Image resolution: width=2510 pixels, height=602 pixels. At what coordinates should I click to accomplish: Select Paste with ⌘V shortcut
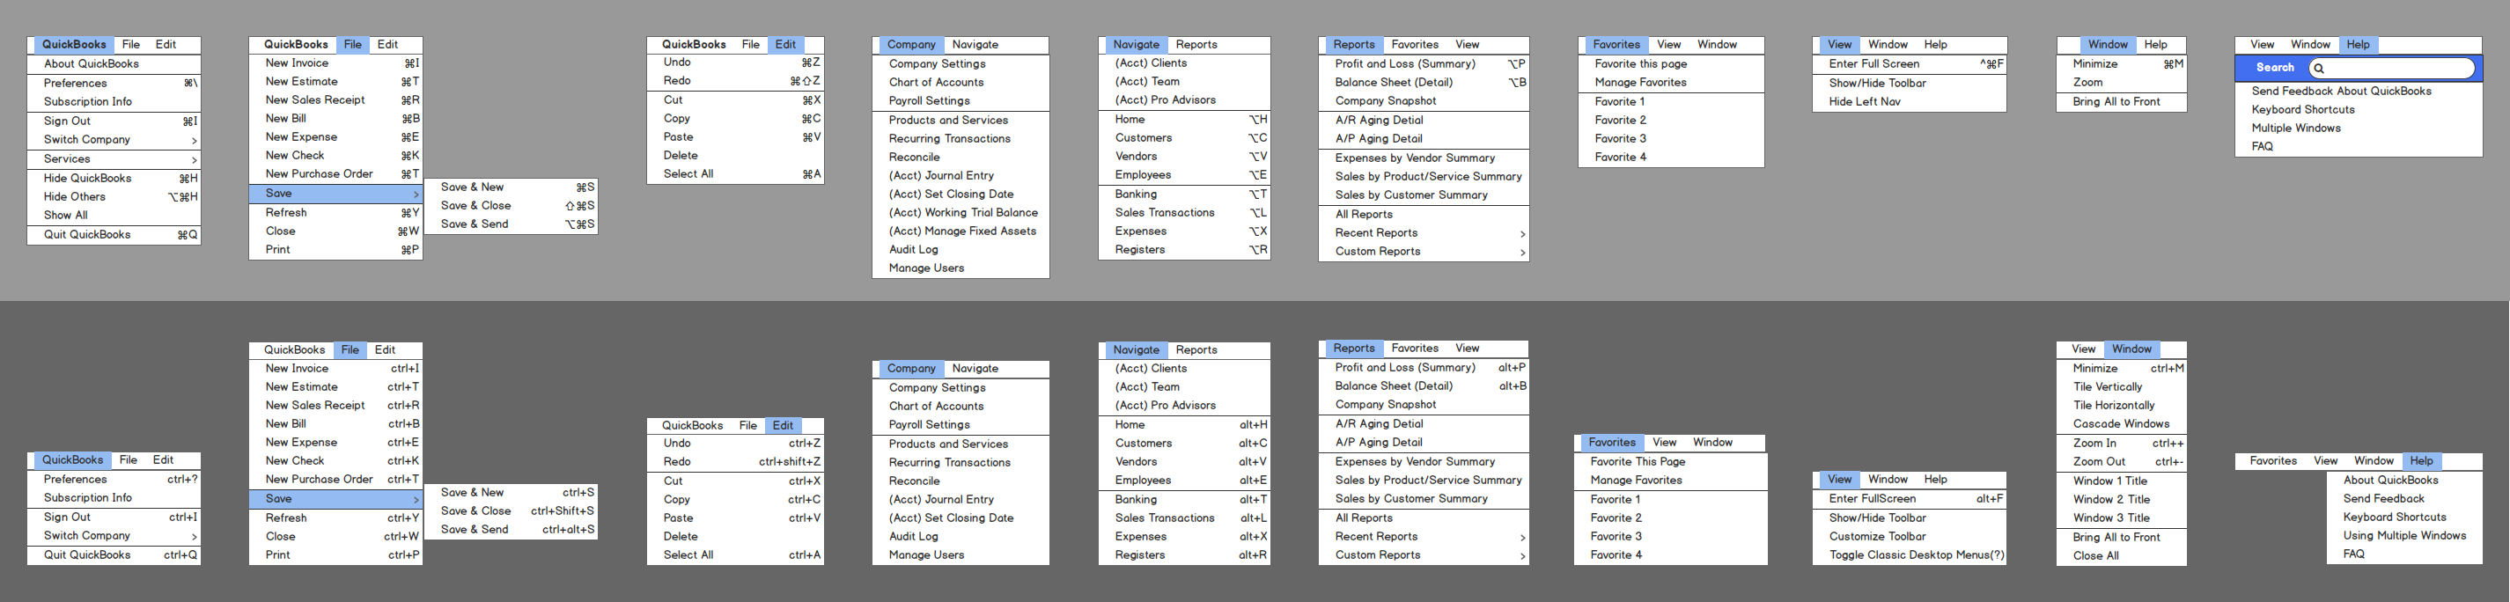tap(736, 138)
